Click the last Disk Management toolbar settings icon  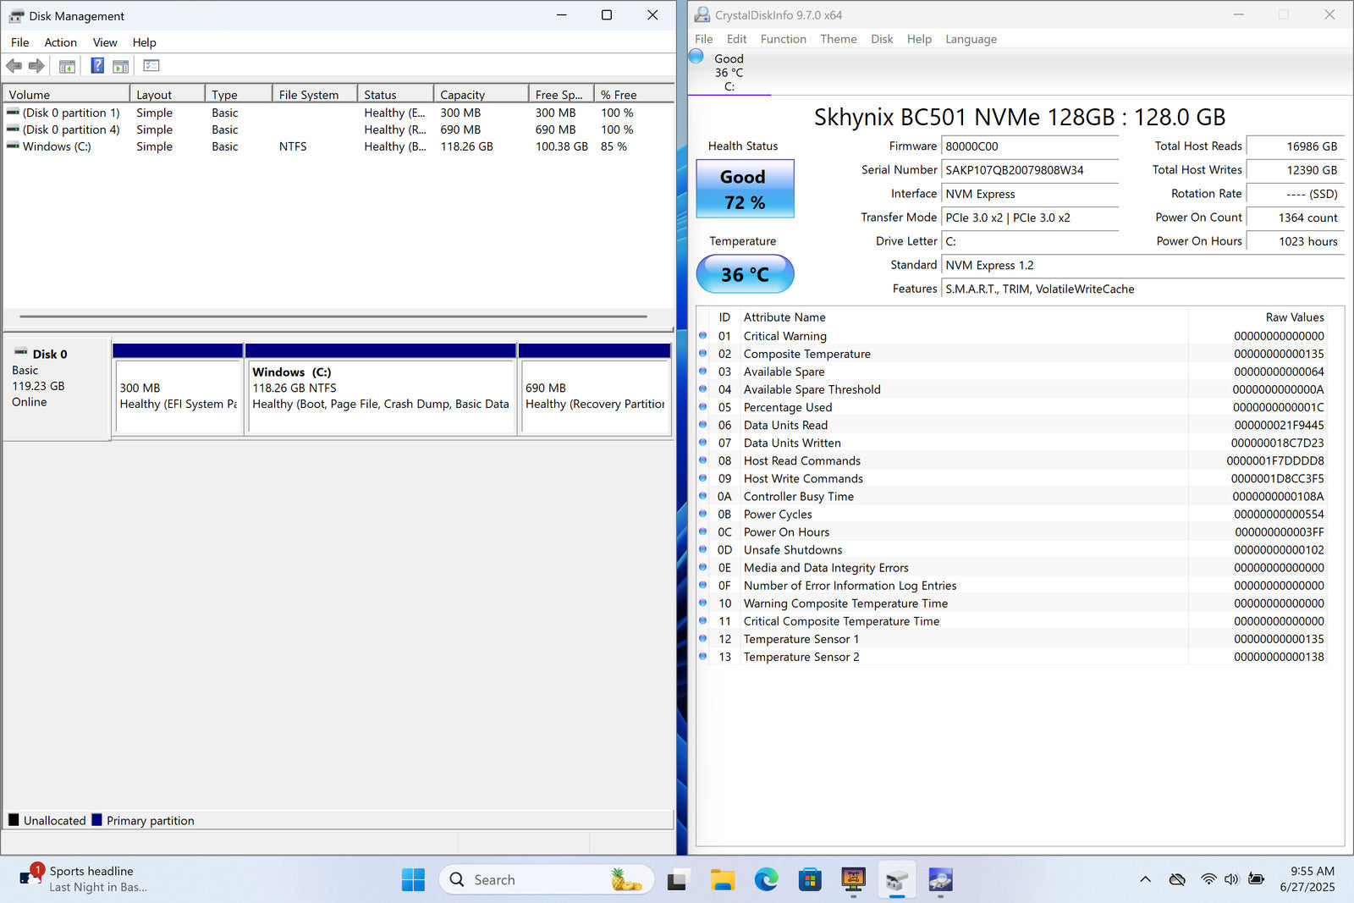(x=151, y=66)
